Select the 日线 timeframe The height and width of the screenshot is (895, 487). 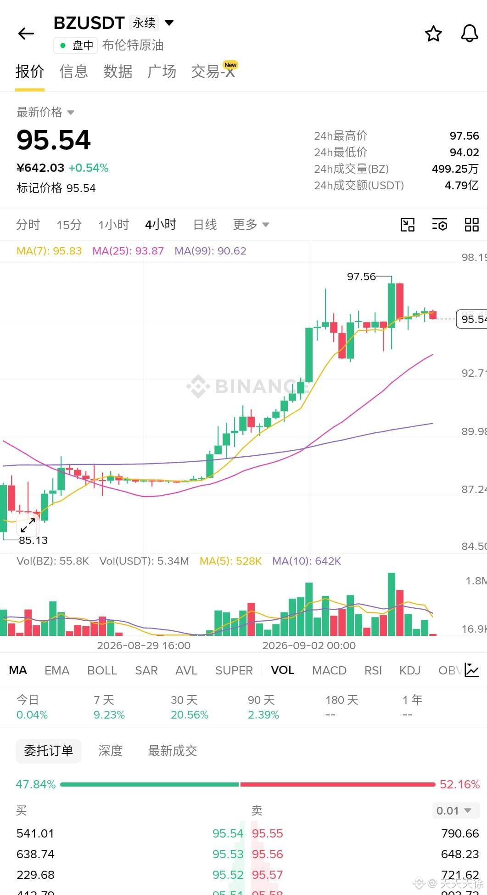pyautogui.click(x=205, y=225)
